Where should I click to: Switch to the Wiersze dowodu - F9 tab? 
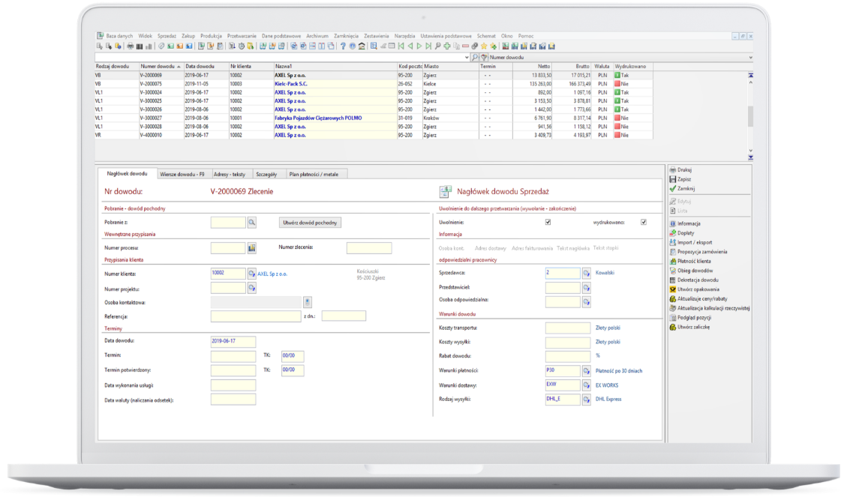(182, 175)
